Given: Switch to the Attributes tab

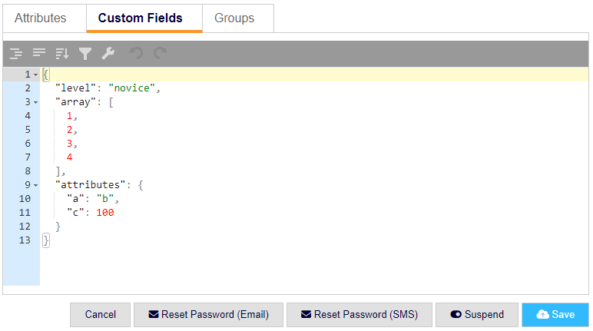Looking at the screenshot, I should tap(41, 18).
